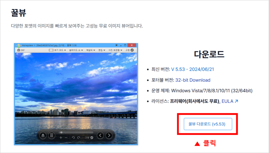
Task: Click the fullscreen icon in Honeyview title bar
Action: (116, 45)
